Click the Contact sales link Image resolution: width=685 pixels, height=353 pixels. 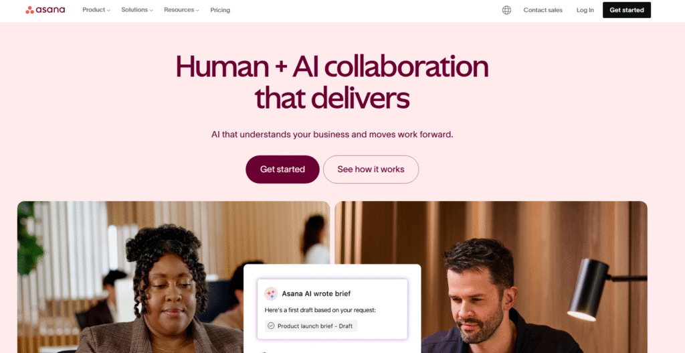(543, 10)
